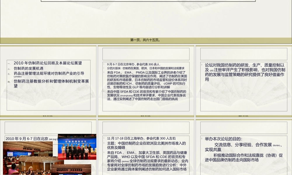Select outline item 2010年仿制药论坛回顾及本届论坛展望
Screen dimensions: 292x175
pyautogui.click(x=48, y=63)
